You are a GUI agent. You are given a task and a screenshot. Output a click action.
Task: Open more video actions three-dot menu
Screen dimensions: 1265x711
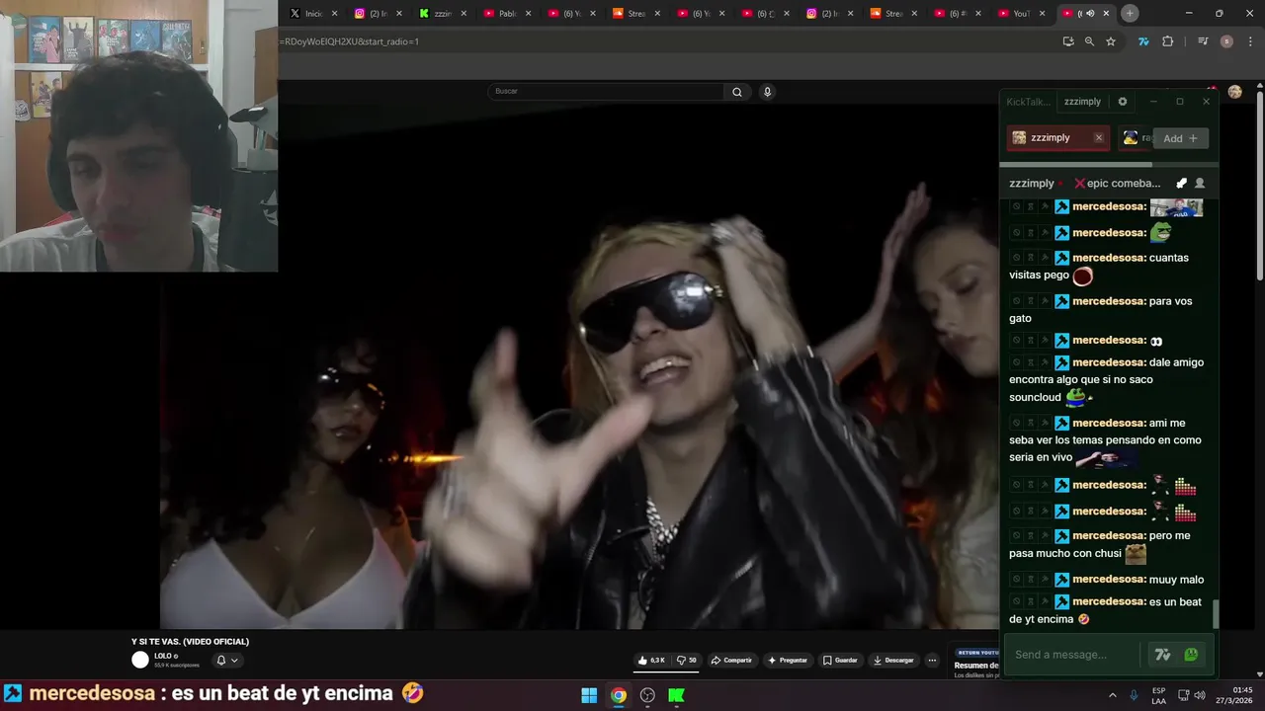(931, 660)
